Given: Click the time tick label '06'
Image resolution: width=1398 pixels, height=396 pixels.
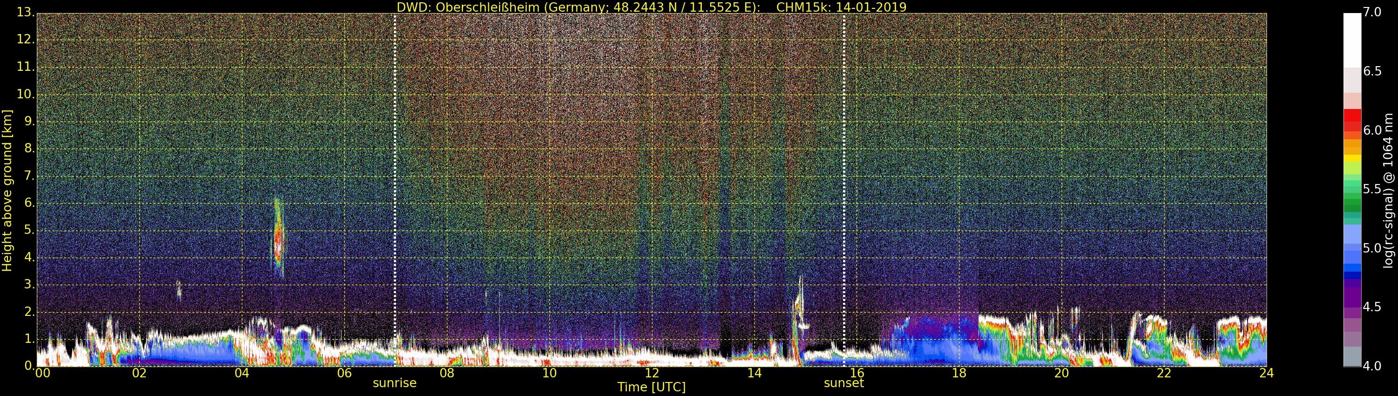Looking at the screenshot, I should (345, 373).
